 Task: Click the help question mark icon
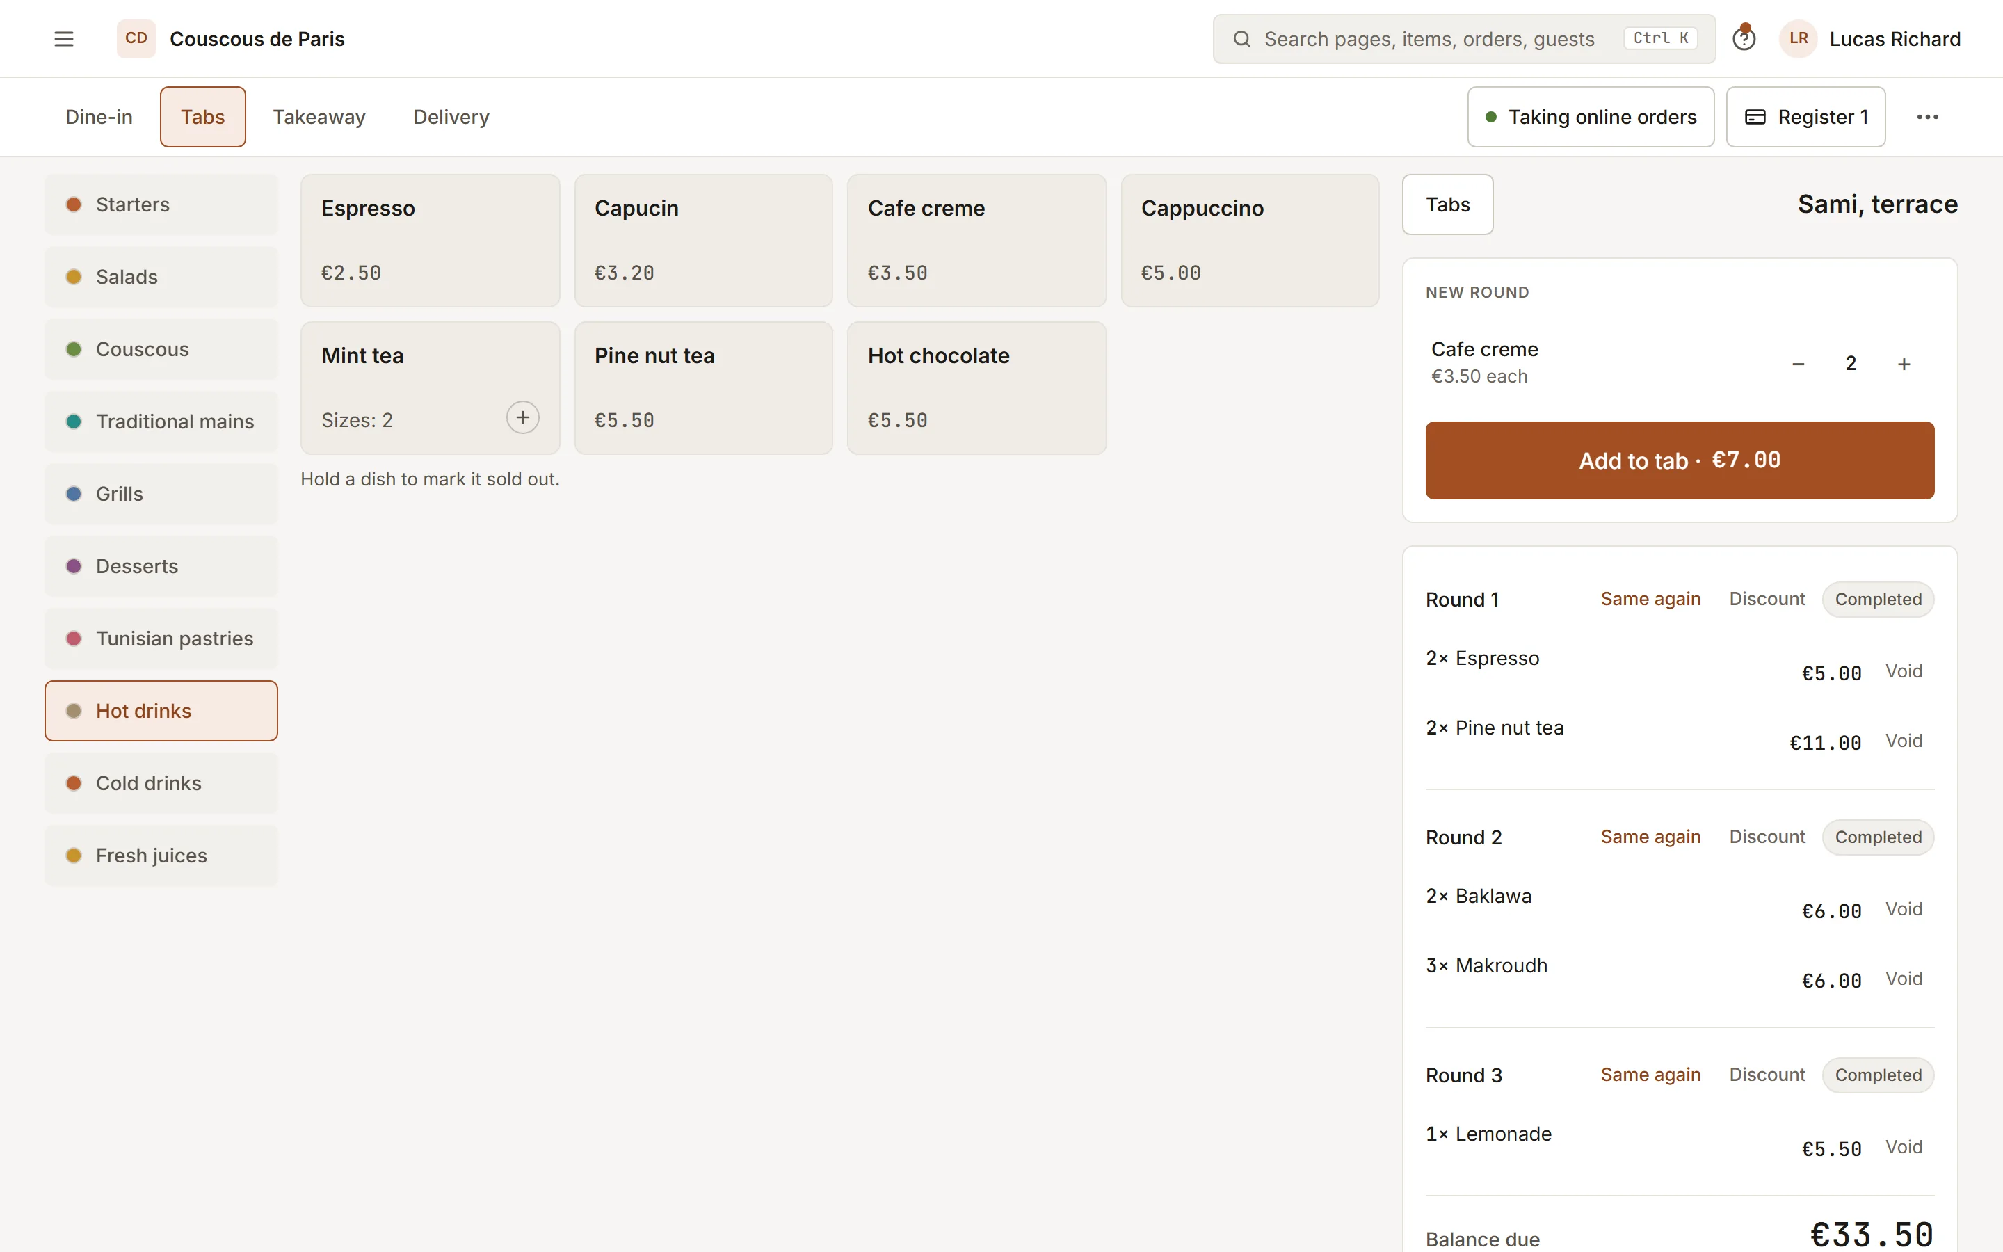click(1744, 39)
